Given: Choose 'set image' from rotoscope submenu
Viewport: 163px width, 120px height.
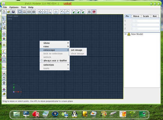Looking at the screenshot, I should point(77,50).
